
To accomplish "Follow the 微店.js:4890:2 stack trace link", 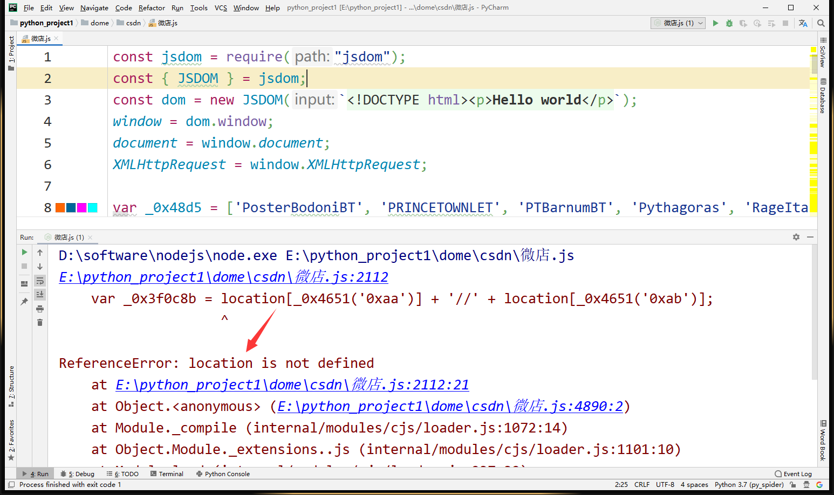I will [450, 406].
